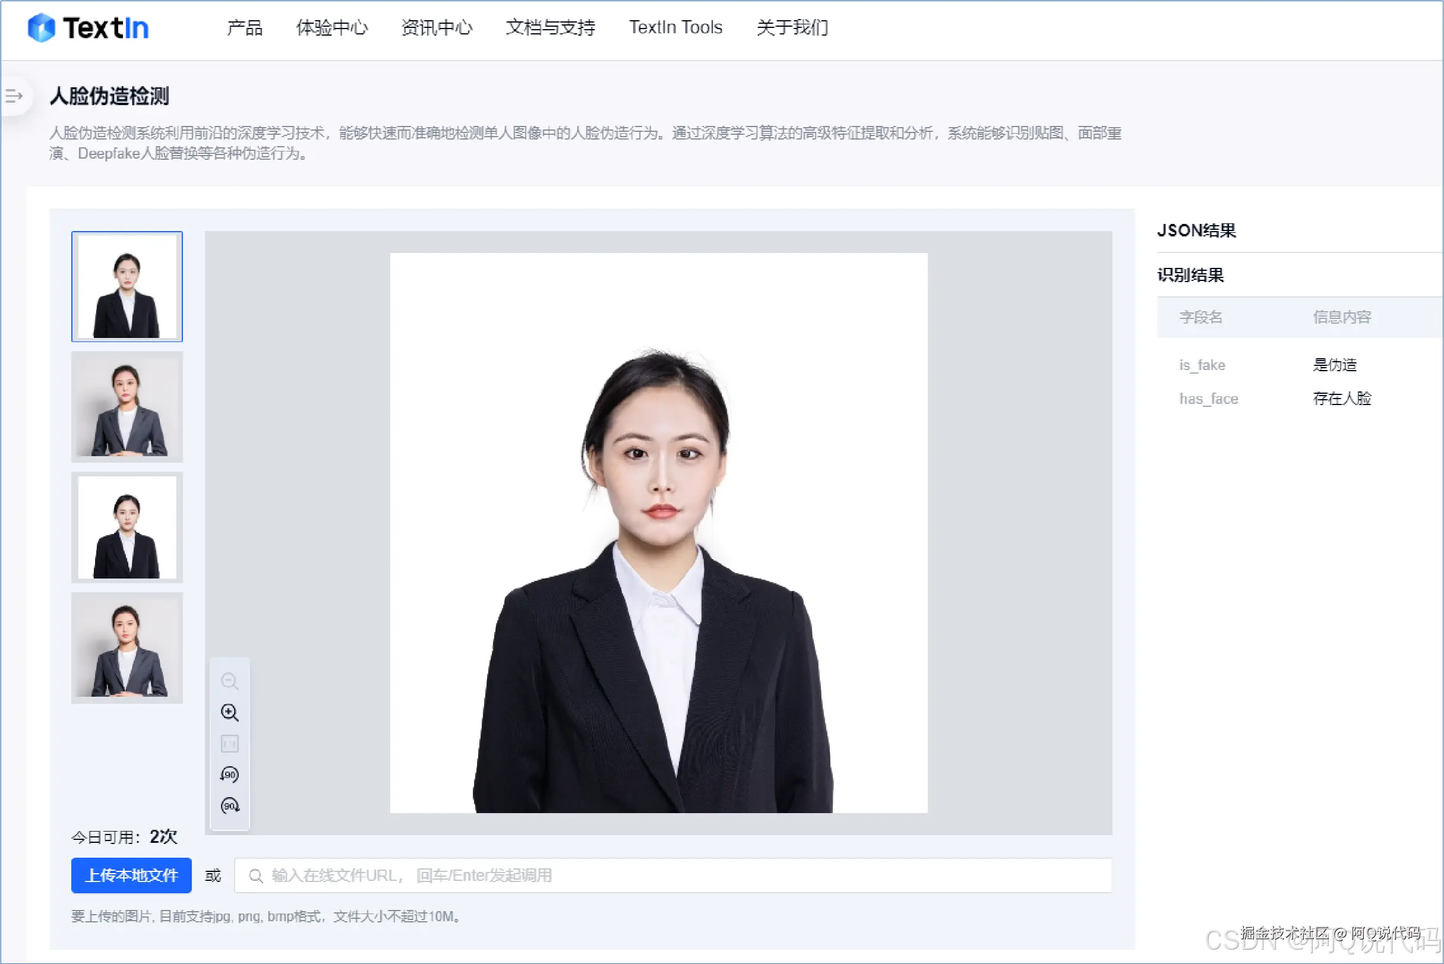Click the 1:1 actual size icon
This screenshot has height=964, width=1444.
(229, 744)
